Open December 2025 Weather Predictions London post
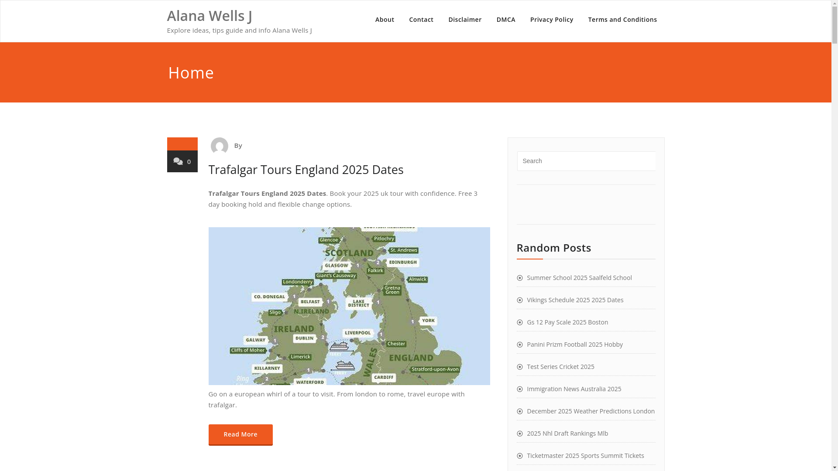The height and width of the screenshot is (471, 838). 591,411
